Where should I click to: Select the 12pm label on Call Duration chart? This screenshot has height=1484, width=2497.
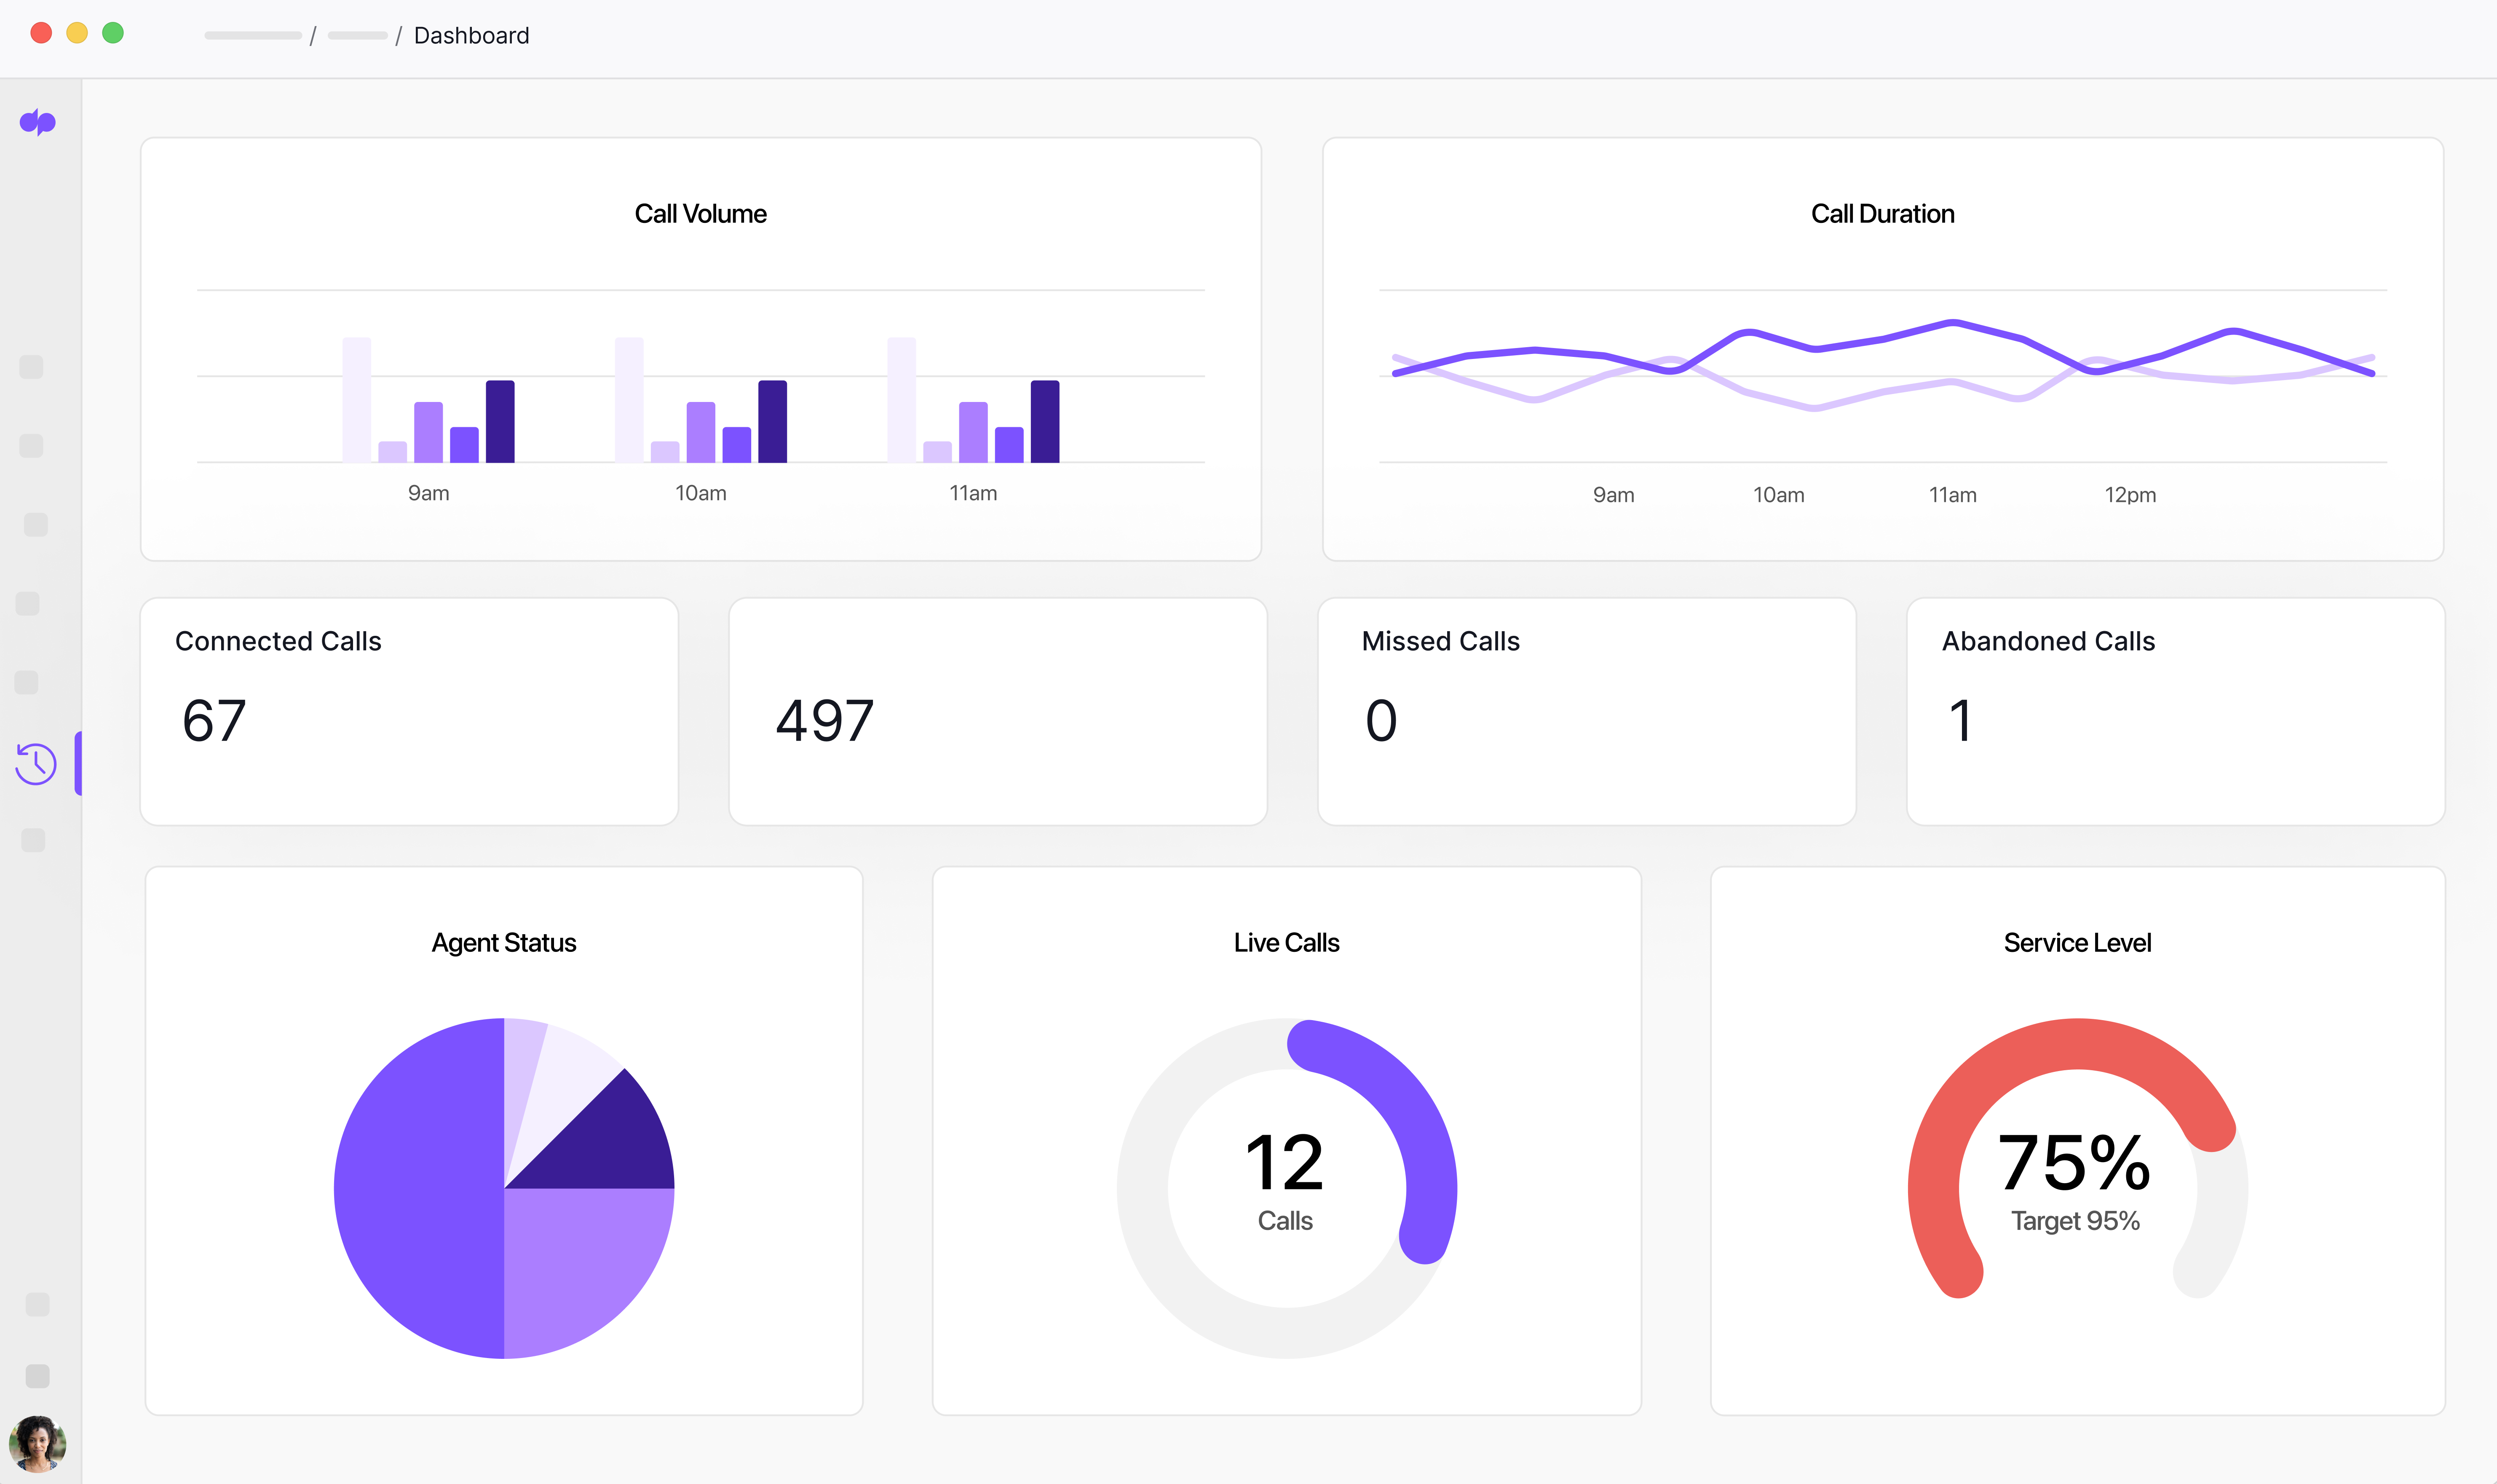click(2130, 495)
